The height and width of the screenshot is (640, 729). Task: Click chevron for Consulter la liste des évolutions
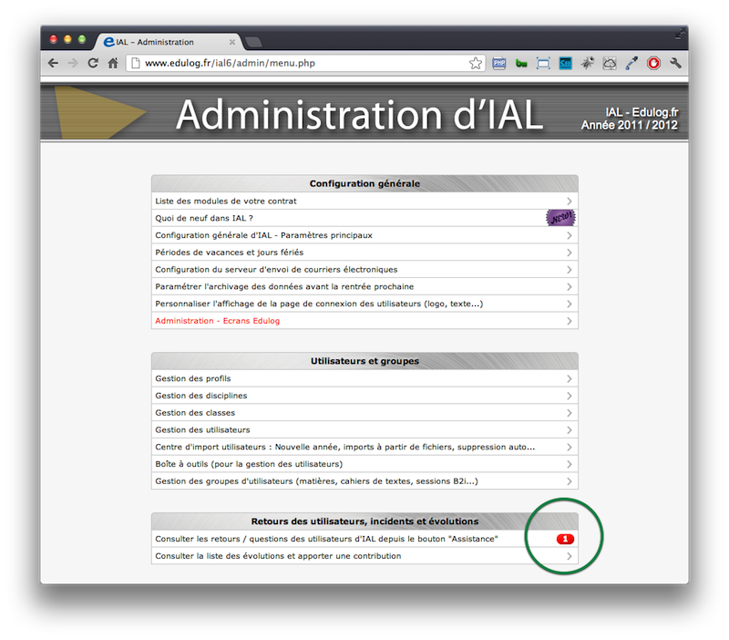coord(569,556)
